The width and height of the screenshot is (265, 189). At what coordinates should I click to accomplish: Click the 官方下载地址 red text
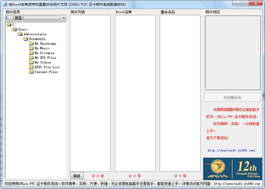coord(217,138)
